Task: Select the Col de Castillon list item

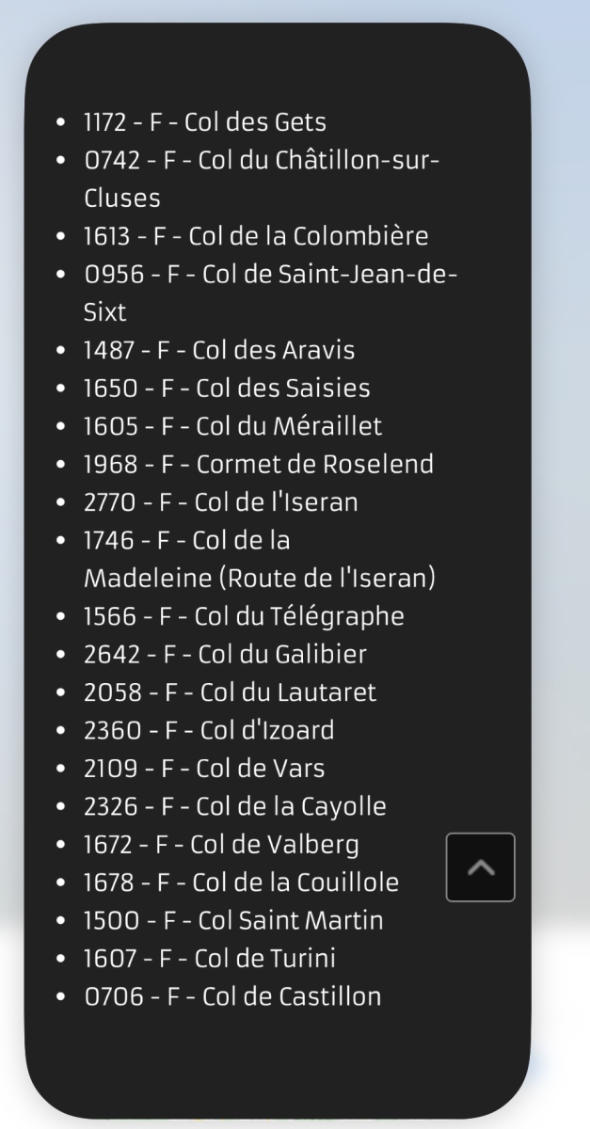Action: point(232,996)
